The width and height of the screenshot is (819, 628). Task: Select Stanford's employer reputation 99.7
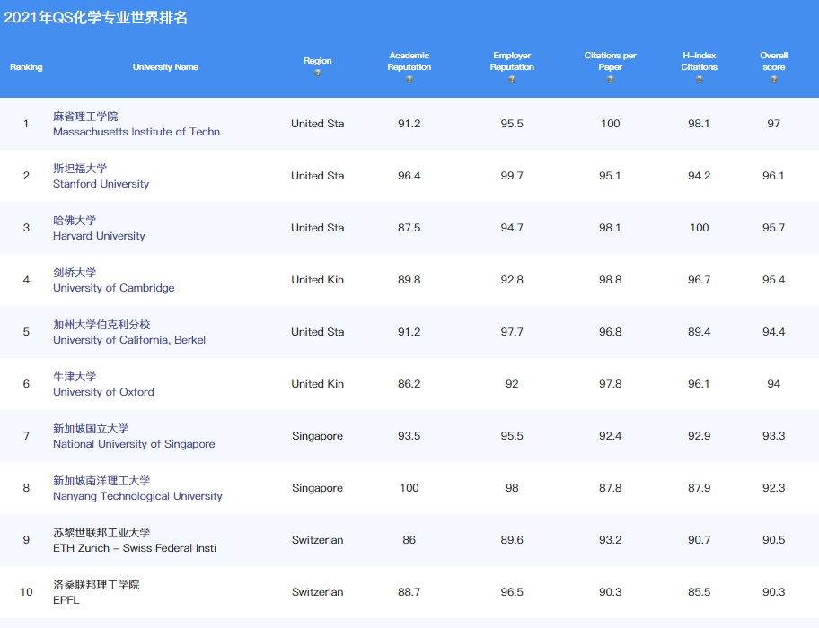tap(512, 176)
